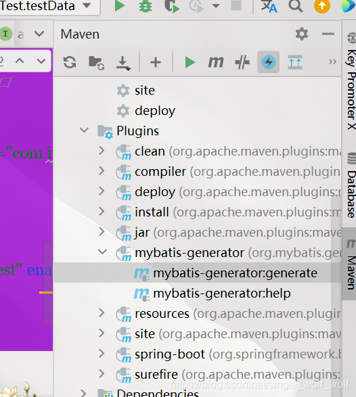Go to previous occurrence up arrow
This screenshot has width=356, height=397.
click(20, 61)
